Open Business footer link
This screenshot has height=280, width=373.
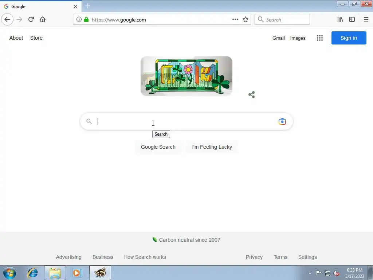[x=103, y=257]
